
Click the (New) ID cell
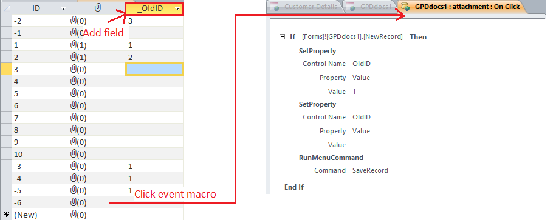[x=41, y=215]
